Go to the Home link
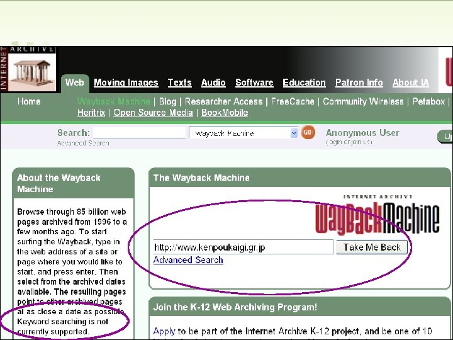This screenshot has width=453, height=340. tap(29, 101)
